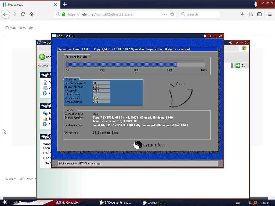Click Speed value 1300
This screenshot has width=275, height=206.
101,87
